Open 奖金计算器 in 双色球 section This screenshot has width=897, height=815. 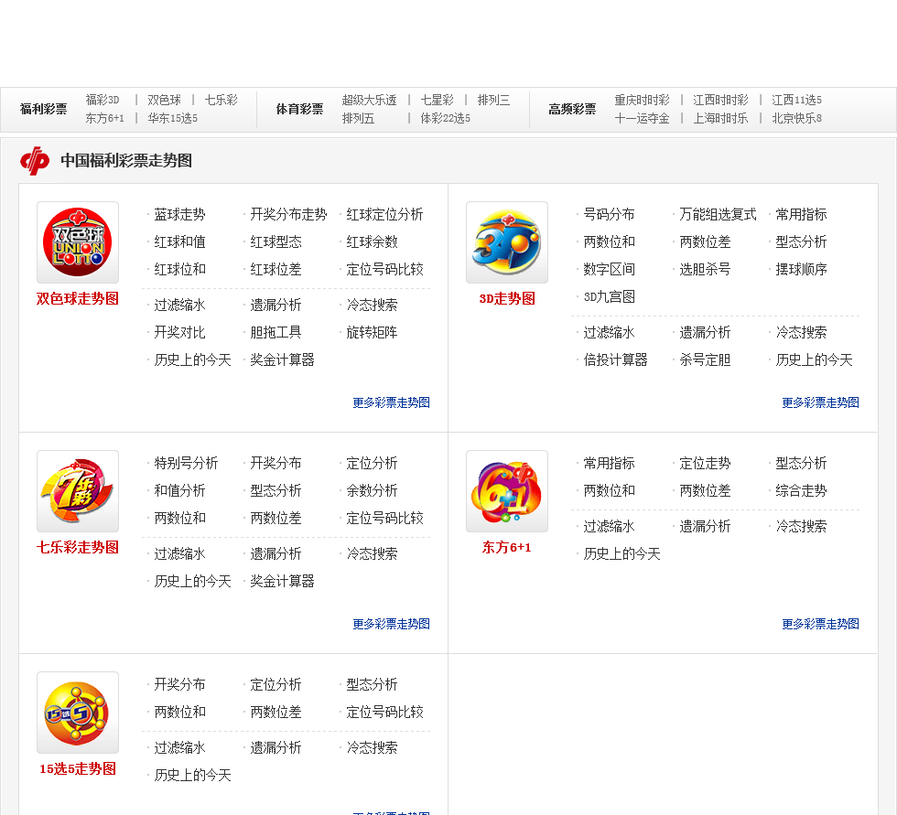click(x=282, y=359)
